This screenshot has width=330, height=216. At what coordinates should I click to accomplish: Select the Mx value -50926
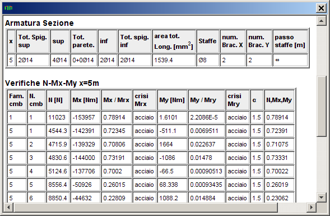pyautogui.click(x=85, y=185)
